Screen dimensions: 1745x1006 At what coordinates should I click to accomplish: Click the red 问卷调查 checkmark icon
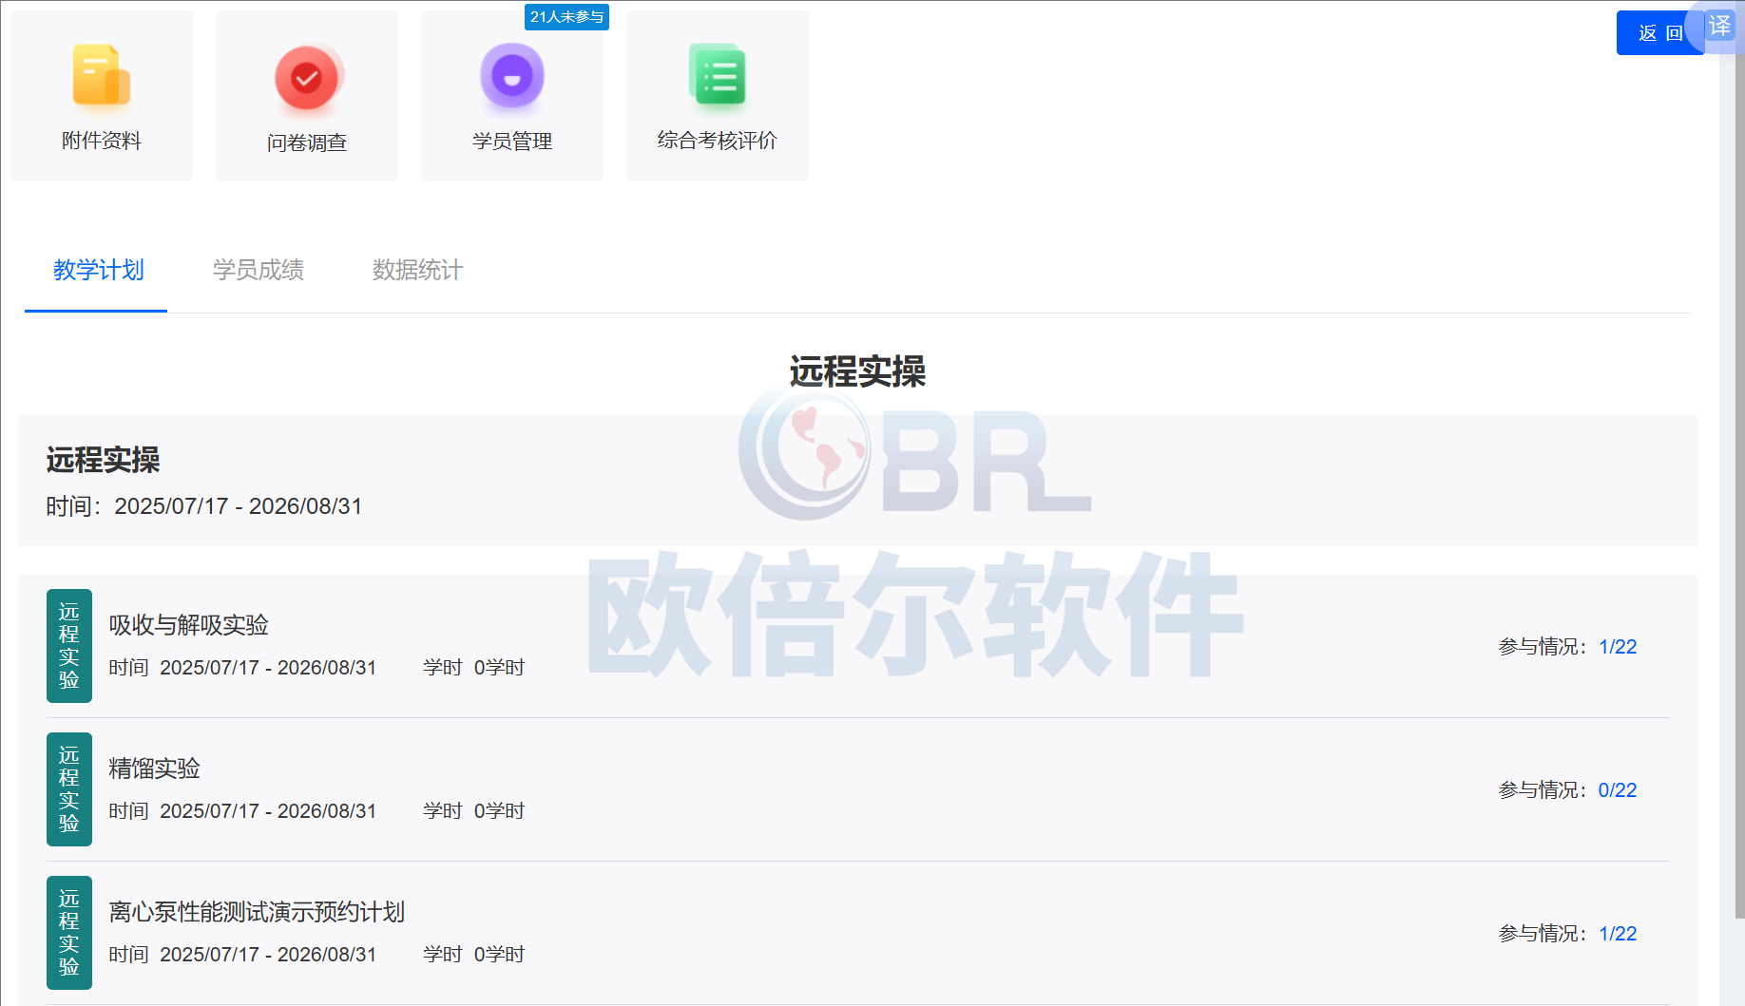(x=307, y=77)
